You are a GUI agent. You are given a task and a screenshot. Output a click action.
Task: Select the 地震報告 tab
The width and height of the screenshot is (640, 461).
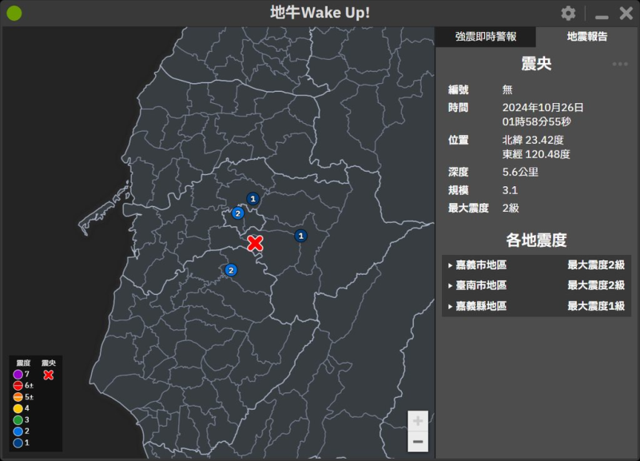pyautogui.click(x=587, y=37)
